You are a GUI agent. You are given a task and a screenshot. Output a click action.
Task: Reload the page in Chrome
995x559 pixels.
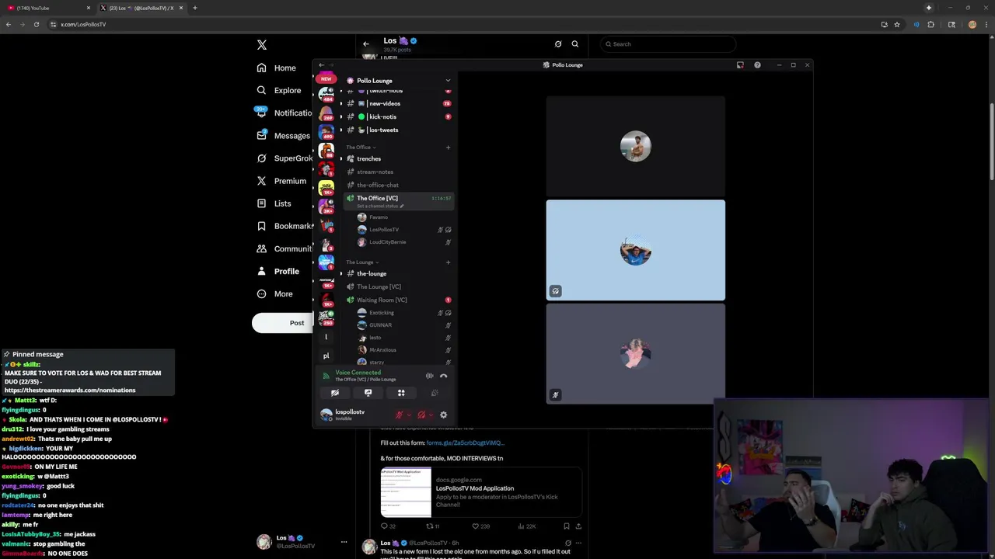[x=37, y=24]
